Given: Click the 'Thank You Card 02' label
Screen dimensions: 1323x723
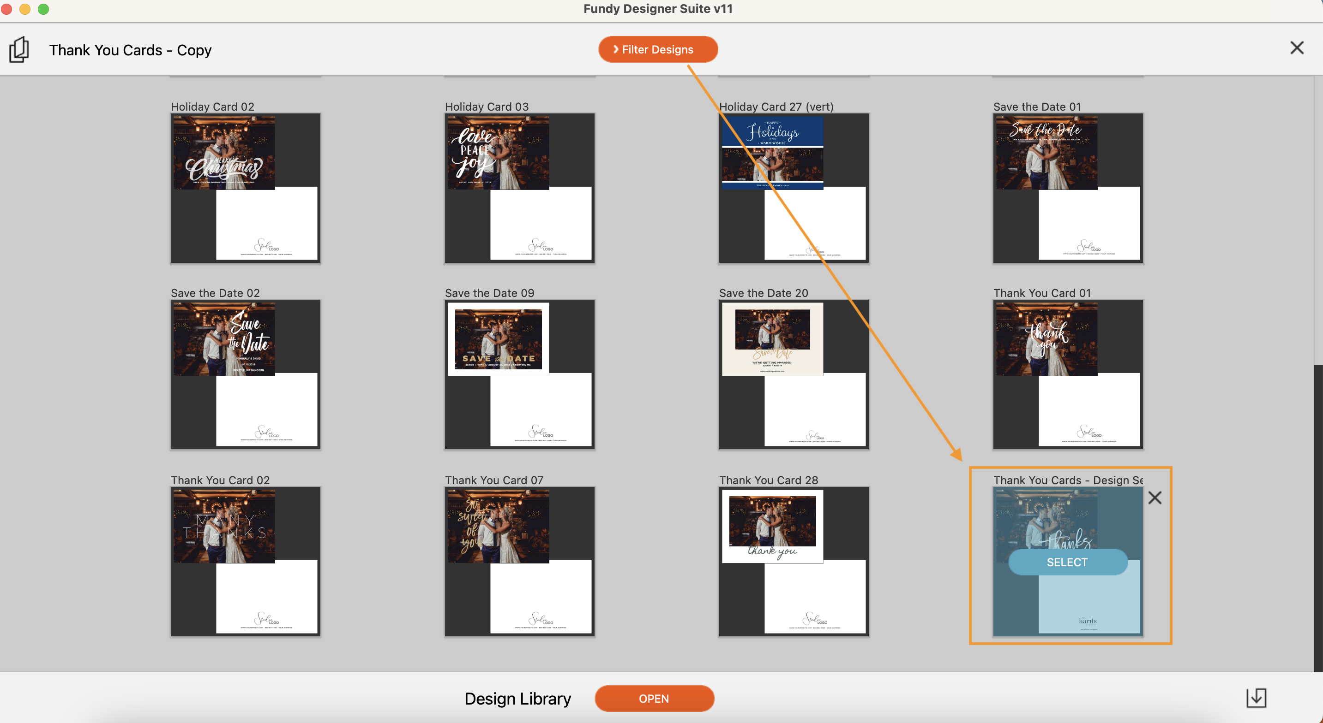Looking at the screenshot, I should click(x=220, y=480).
